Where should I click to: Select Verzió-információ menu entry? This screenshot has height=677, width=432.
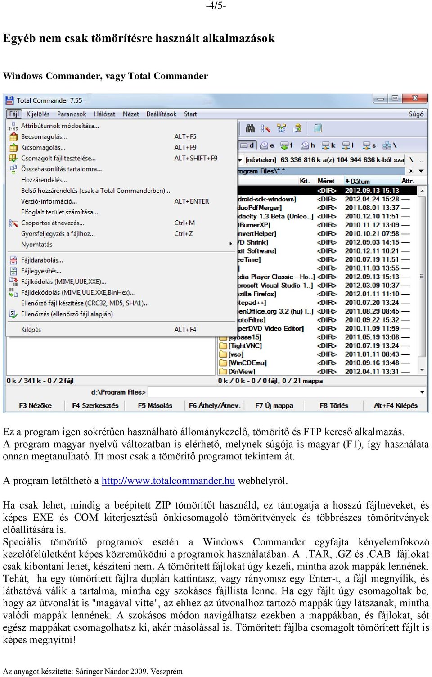pyautogui.click(x=121, y=201)
